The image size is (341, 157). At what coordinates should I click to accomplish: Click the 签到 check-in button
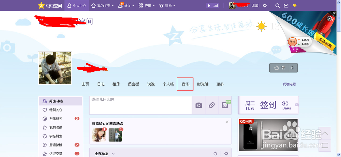268,105
